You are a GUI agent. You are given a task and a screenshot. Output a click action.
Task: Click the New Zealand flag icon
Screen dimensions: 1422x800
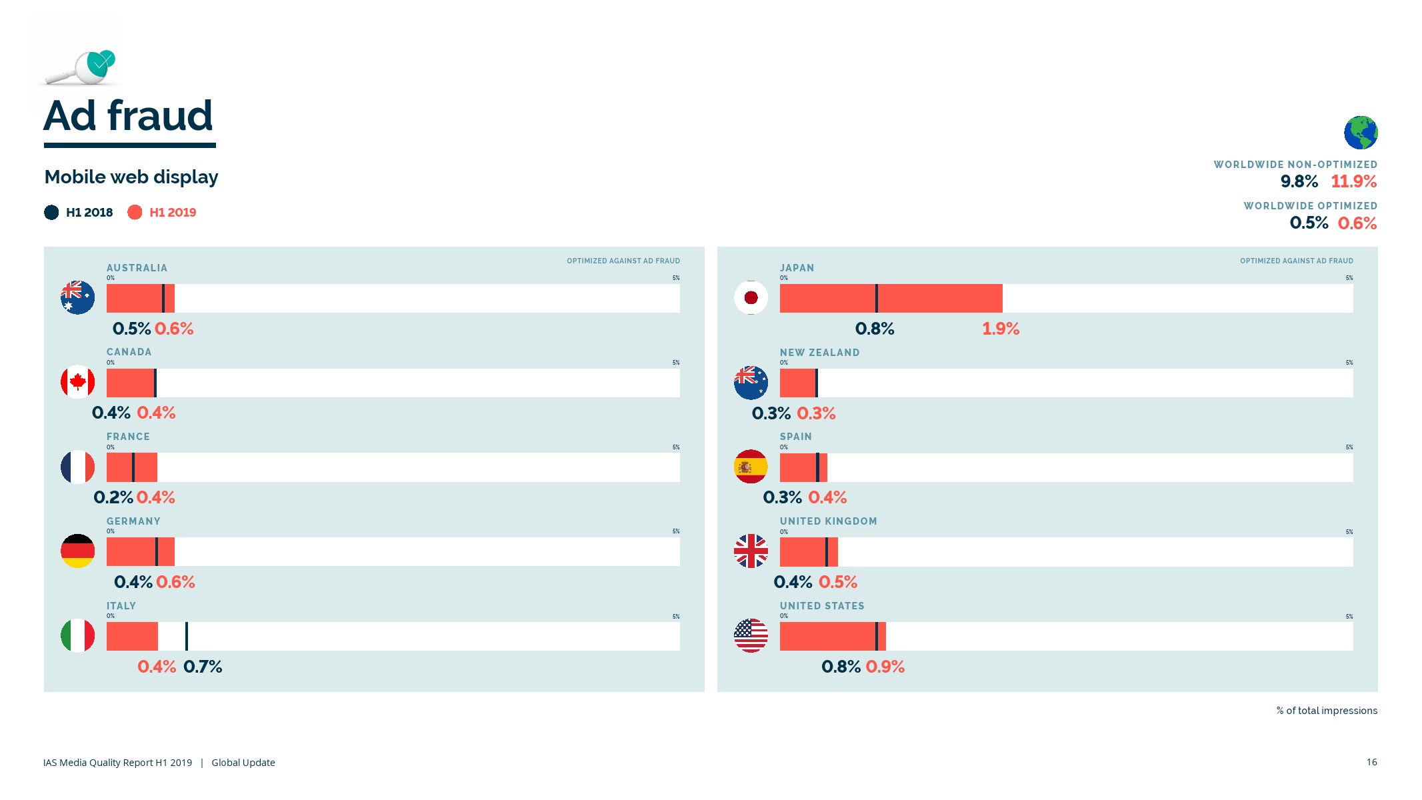751,383
